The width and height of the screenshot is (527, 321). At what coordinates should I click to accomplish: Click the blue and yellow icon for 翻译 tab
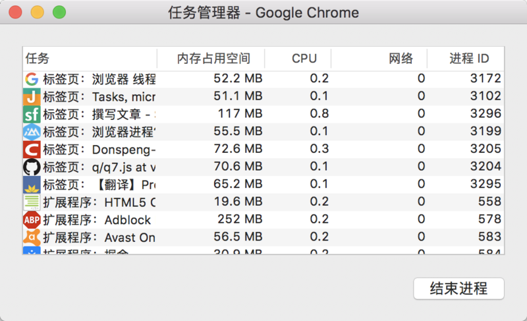coord(31,185)
